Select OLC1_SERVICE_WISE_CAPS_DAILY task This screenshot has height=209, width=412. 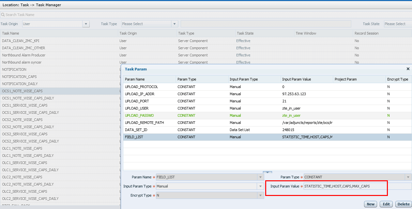click(60, 170)
